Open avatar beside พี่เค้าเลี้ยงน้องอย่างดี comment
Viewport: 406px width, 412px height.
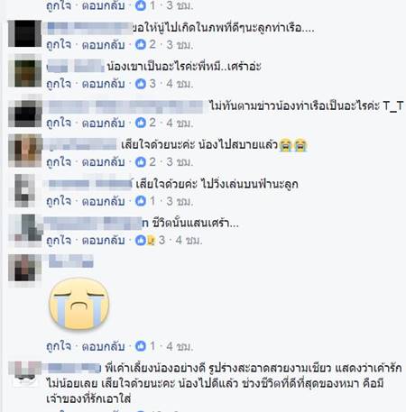tap(25, 374)
